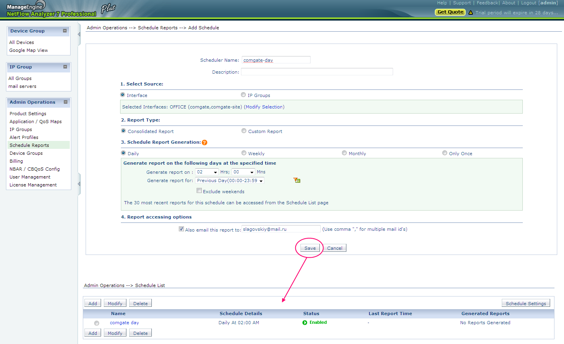Image resolution: width=564 pixels, height=344 pixels.
Task: Choose Consolidated Report type
Action: click(123, 131)
